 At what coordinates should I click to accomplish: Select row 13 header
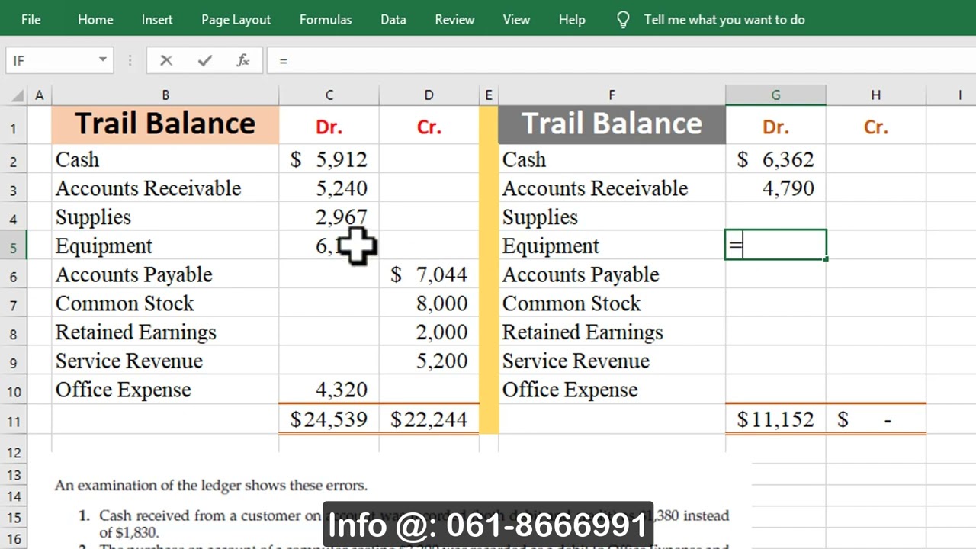coord(14,475)
